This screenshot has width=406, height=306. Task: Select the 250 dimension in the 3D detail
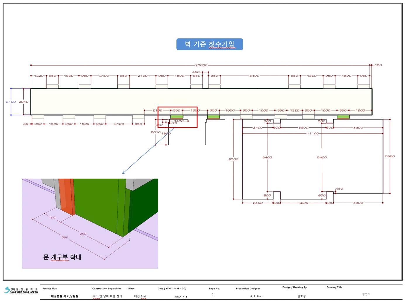tap(83, 234)
